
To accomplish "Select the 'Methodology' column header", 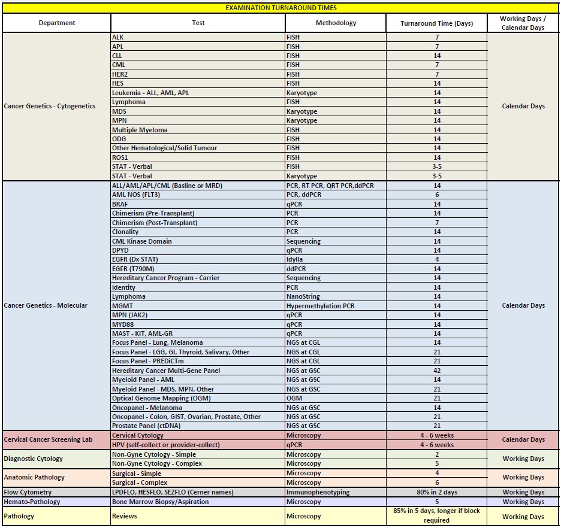I will coord(336,23).
